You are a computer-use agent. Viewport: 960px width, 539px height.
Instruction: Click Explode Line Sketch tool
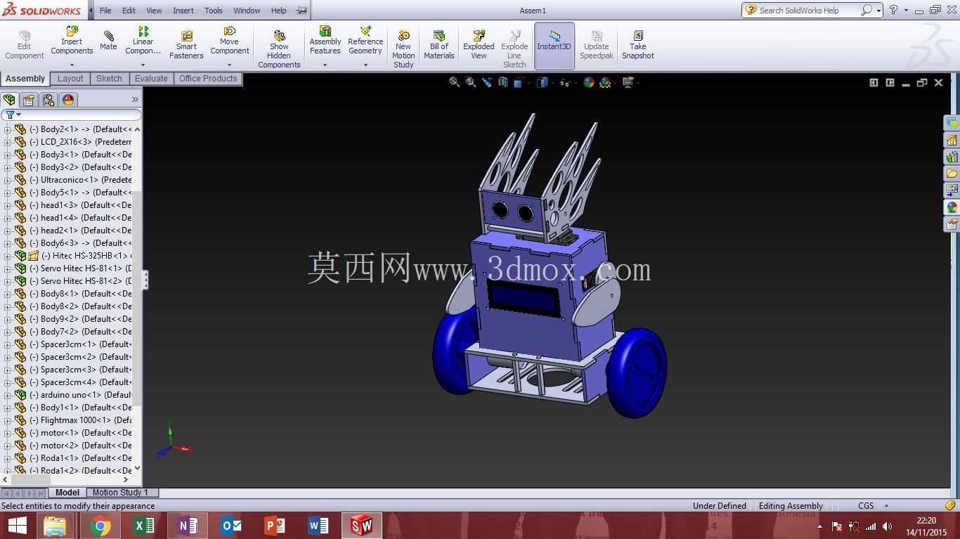(514, 49)
